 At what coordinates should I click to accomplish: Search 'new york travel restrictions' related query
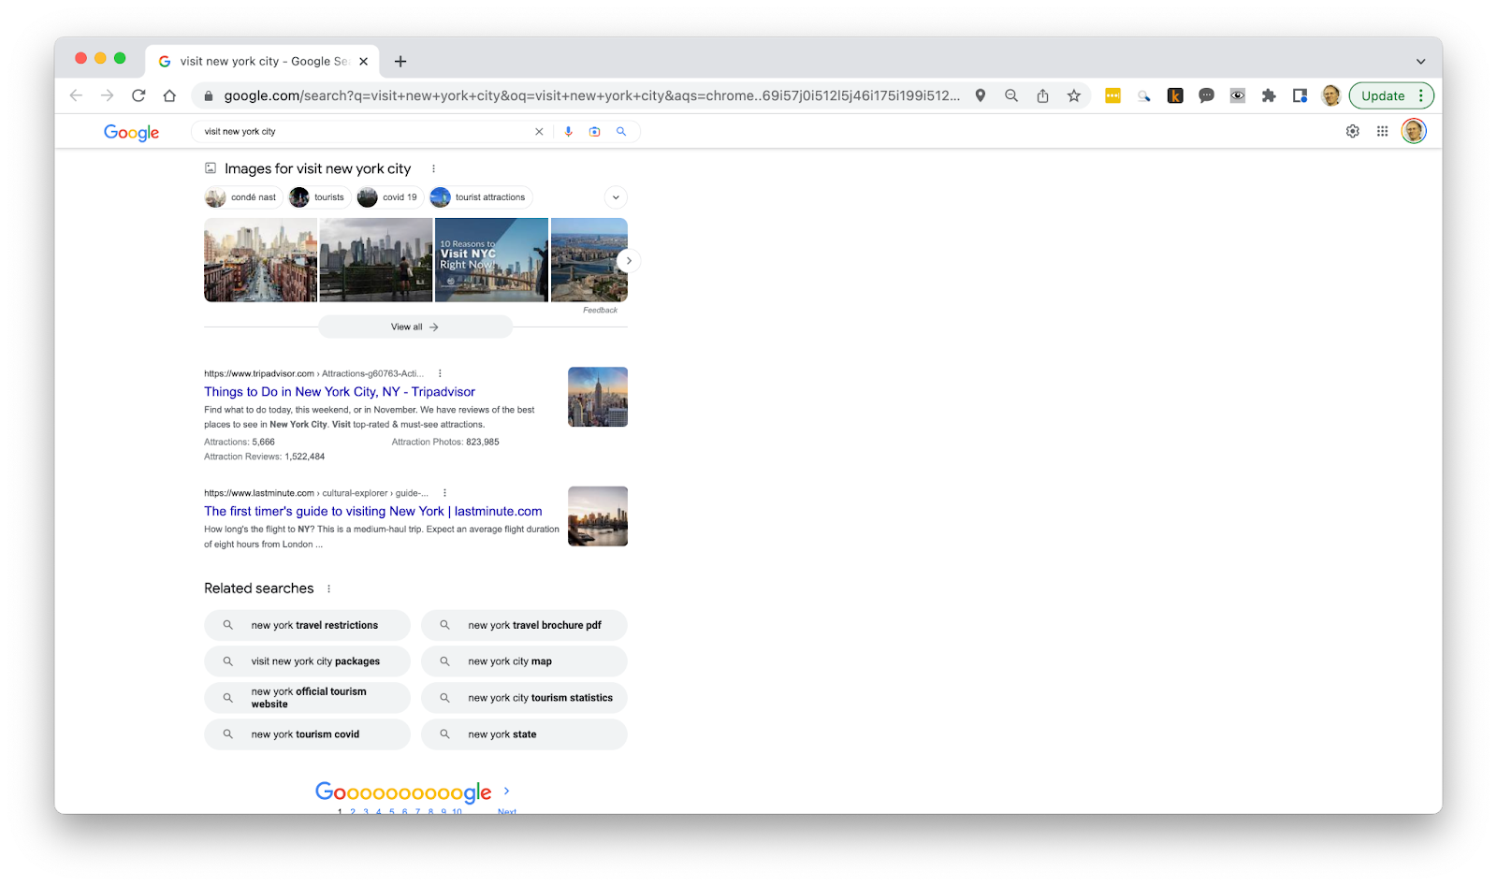(307, 625)
